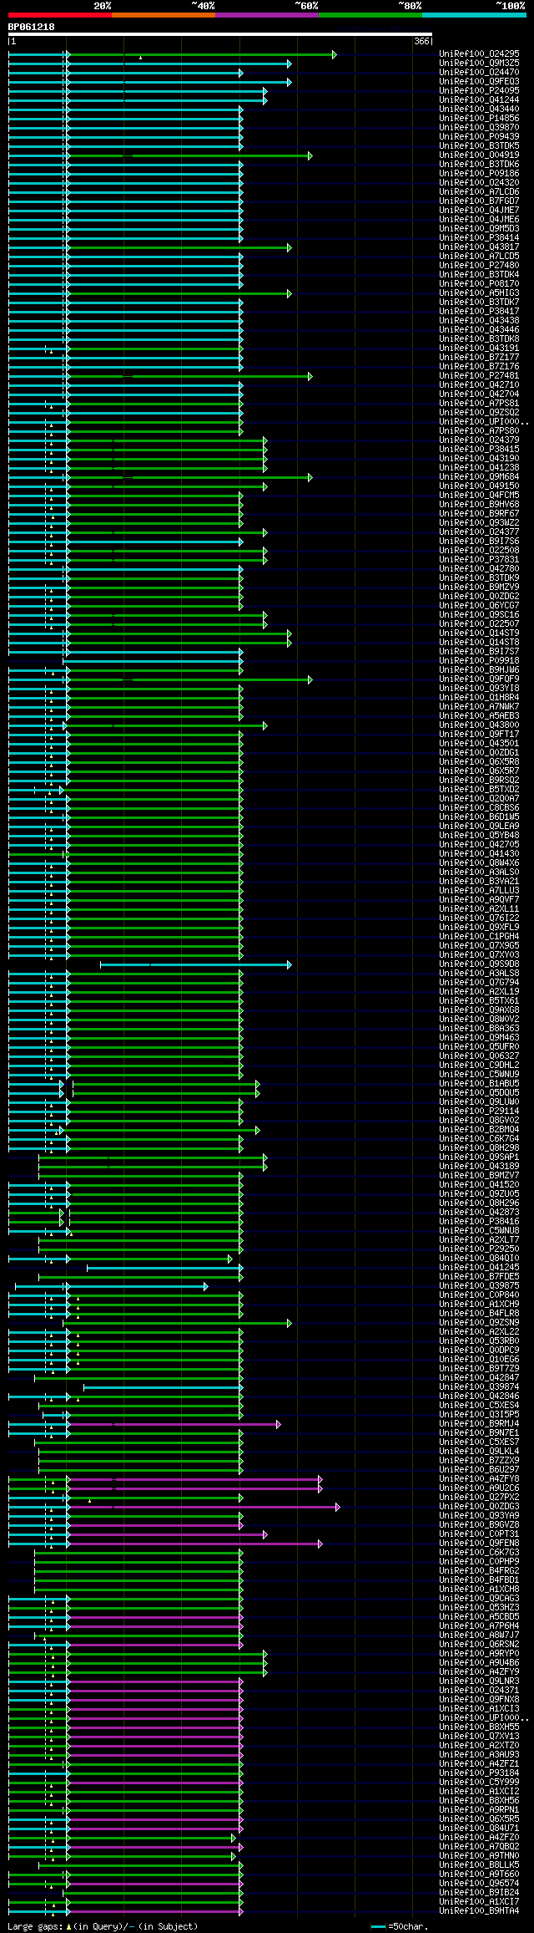
Task: Select hit label UniRef100_Q9FEQ3
Action: click(479, 82)
